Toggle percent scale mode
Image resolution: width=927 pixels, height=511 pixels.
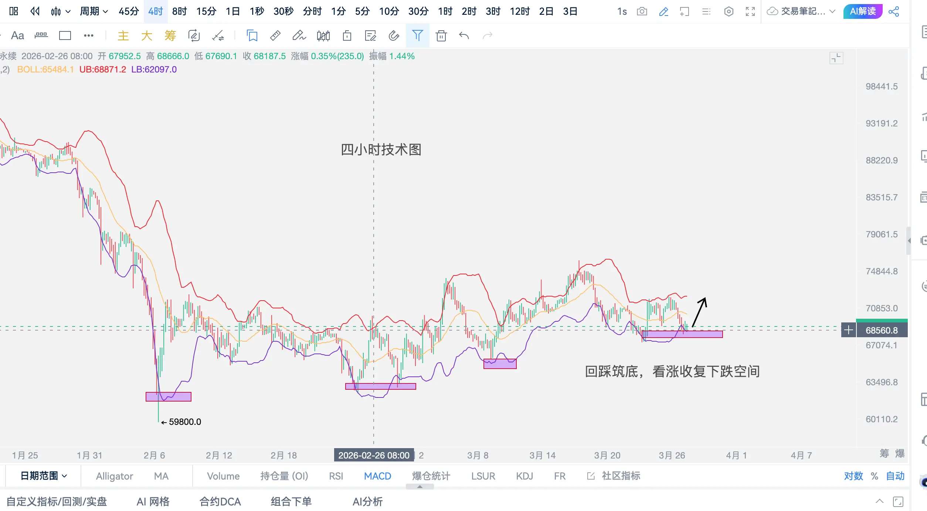coord(874,476)
